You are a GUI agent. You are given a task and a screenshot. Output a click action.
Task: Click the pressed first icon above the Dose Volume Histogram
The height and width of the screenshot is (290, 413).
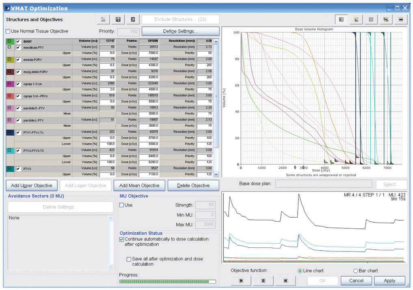[341, 19]
